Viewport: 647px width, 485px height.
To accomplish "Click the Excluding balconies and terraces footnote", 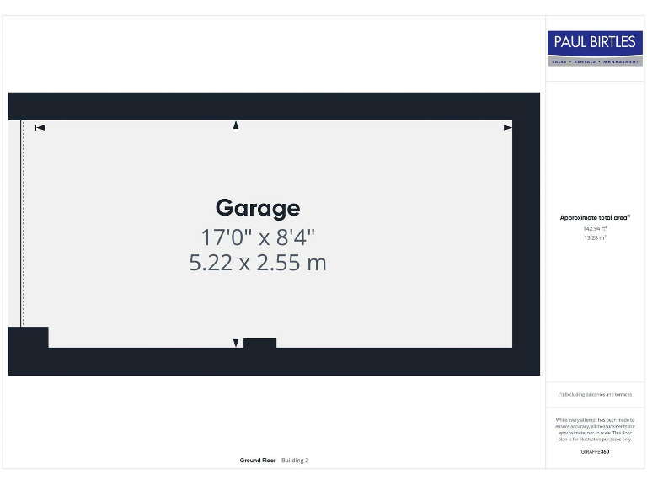I will [x=595, y=394].
